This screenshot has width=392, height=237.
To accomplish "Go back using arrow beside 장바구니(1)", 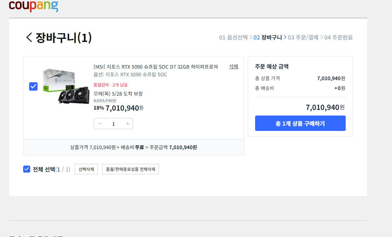I will (29, 37).
